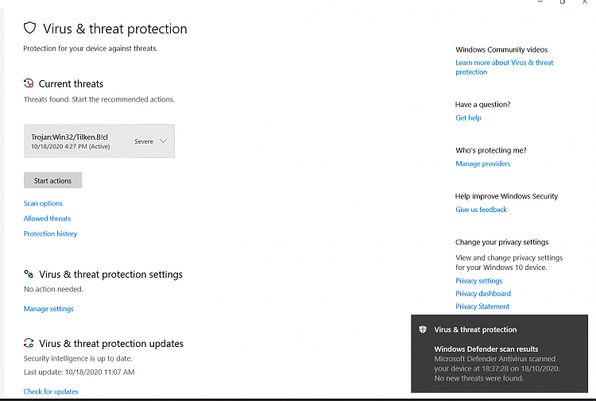Screen dimensions: 596x401
Task: Click the Virus & threat protection page heading
Action: pos(114,29)
